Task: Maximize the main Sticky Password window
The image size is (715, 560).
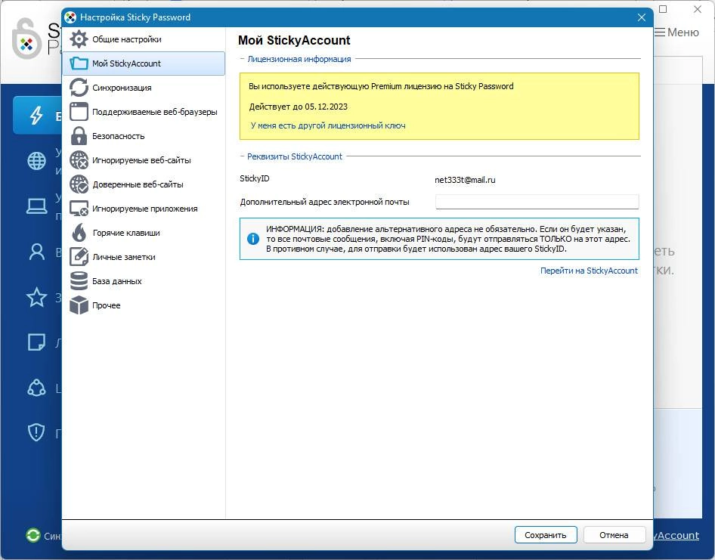Action: coord(664,9)
